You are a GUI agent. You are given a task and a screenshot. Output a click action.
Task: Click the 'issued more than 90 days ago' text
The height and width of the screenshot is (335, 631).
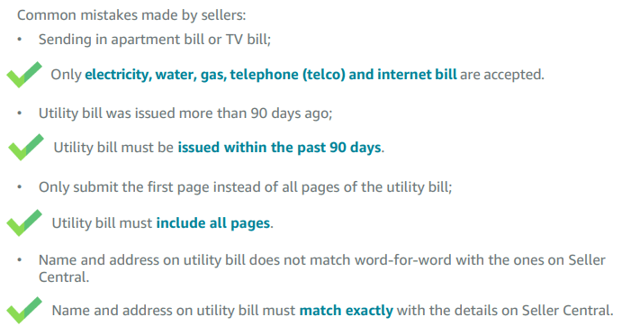(x=233, y=113)
